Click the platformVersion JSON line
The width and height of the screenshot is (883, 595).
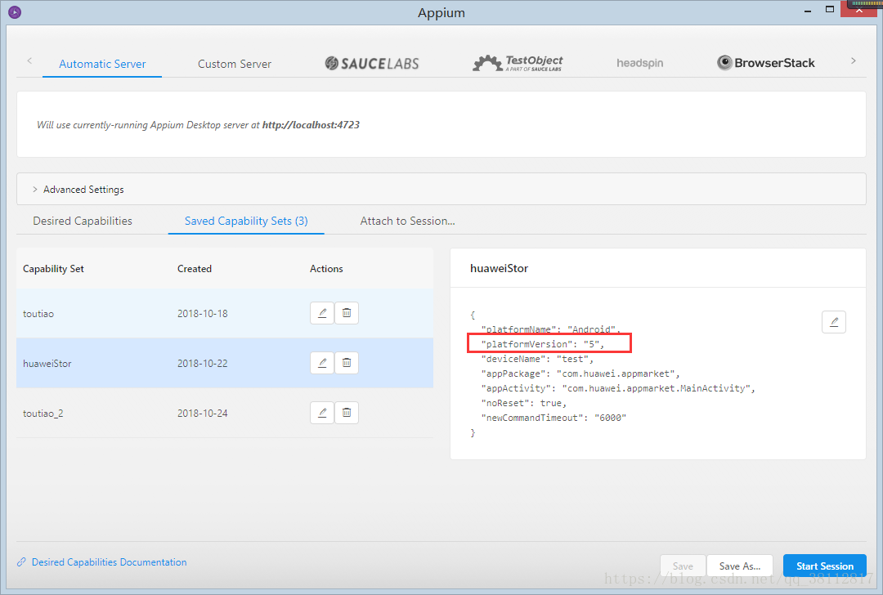point(542,344)
